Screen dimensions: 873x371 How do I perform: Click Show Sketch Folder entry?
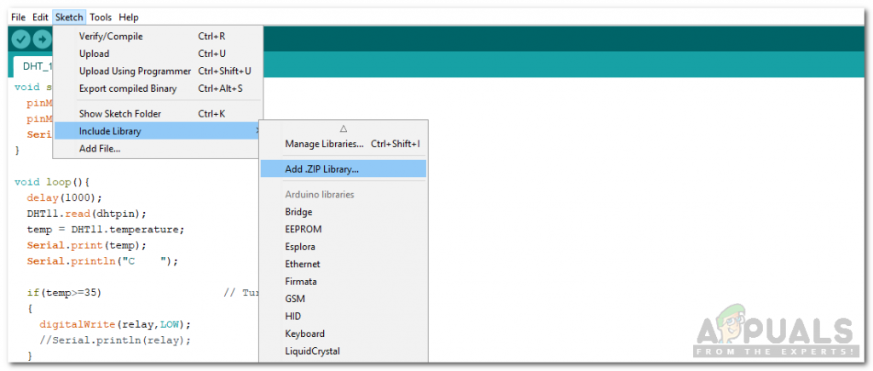tap(158, 114)
